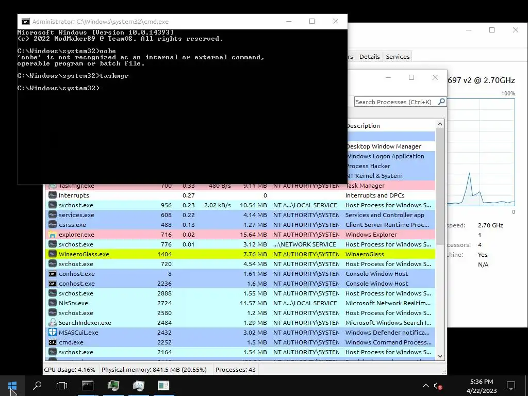Open the Action Center notifications icon
Viewport: 528px width, 396px height.
point(511,386)
